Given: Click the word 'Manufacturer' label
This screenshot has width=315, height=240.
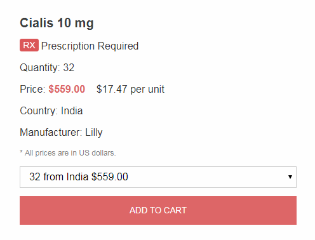Looking at the screenshot, I should pyautogui.click(x=50, y=133).
